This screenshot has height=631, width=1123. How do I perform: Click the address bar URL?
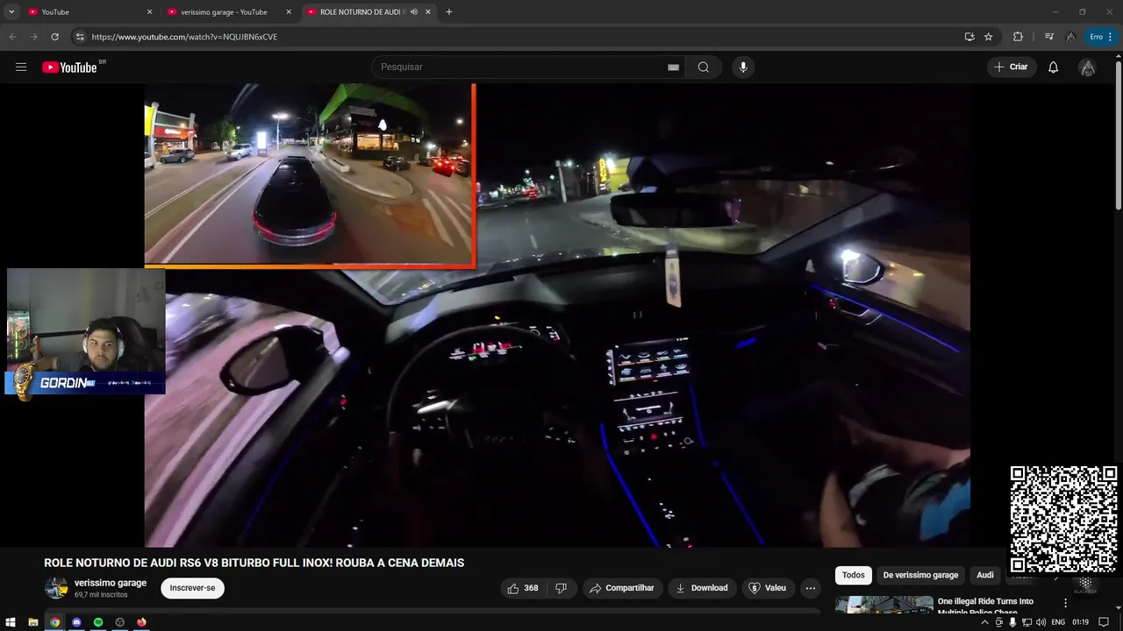pyautogui.click(x=184, y=37)
